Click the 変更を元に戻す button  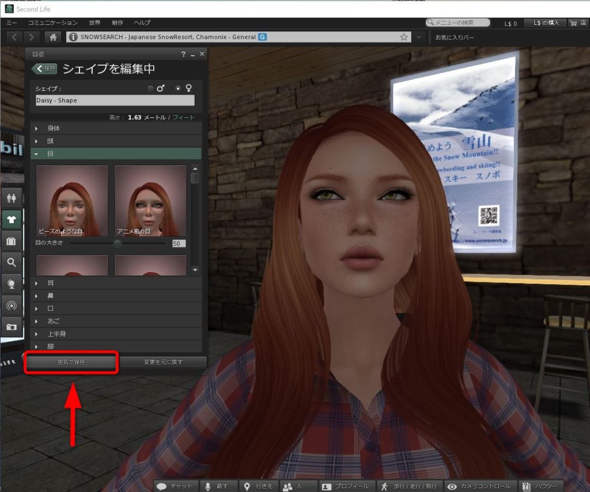point(163,363)
